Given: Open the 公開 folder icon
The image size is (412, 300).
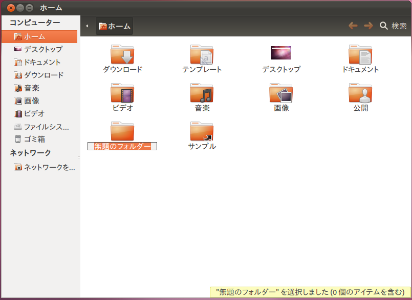Looking at the screenshot, I should click(x=360, y=93).
